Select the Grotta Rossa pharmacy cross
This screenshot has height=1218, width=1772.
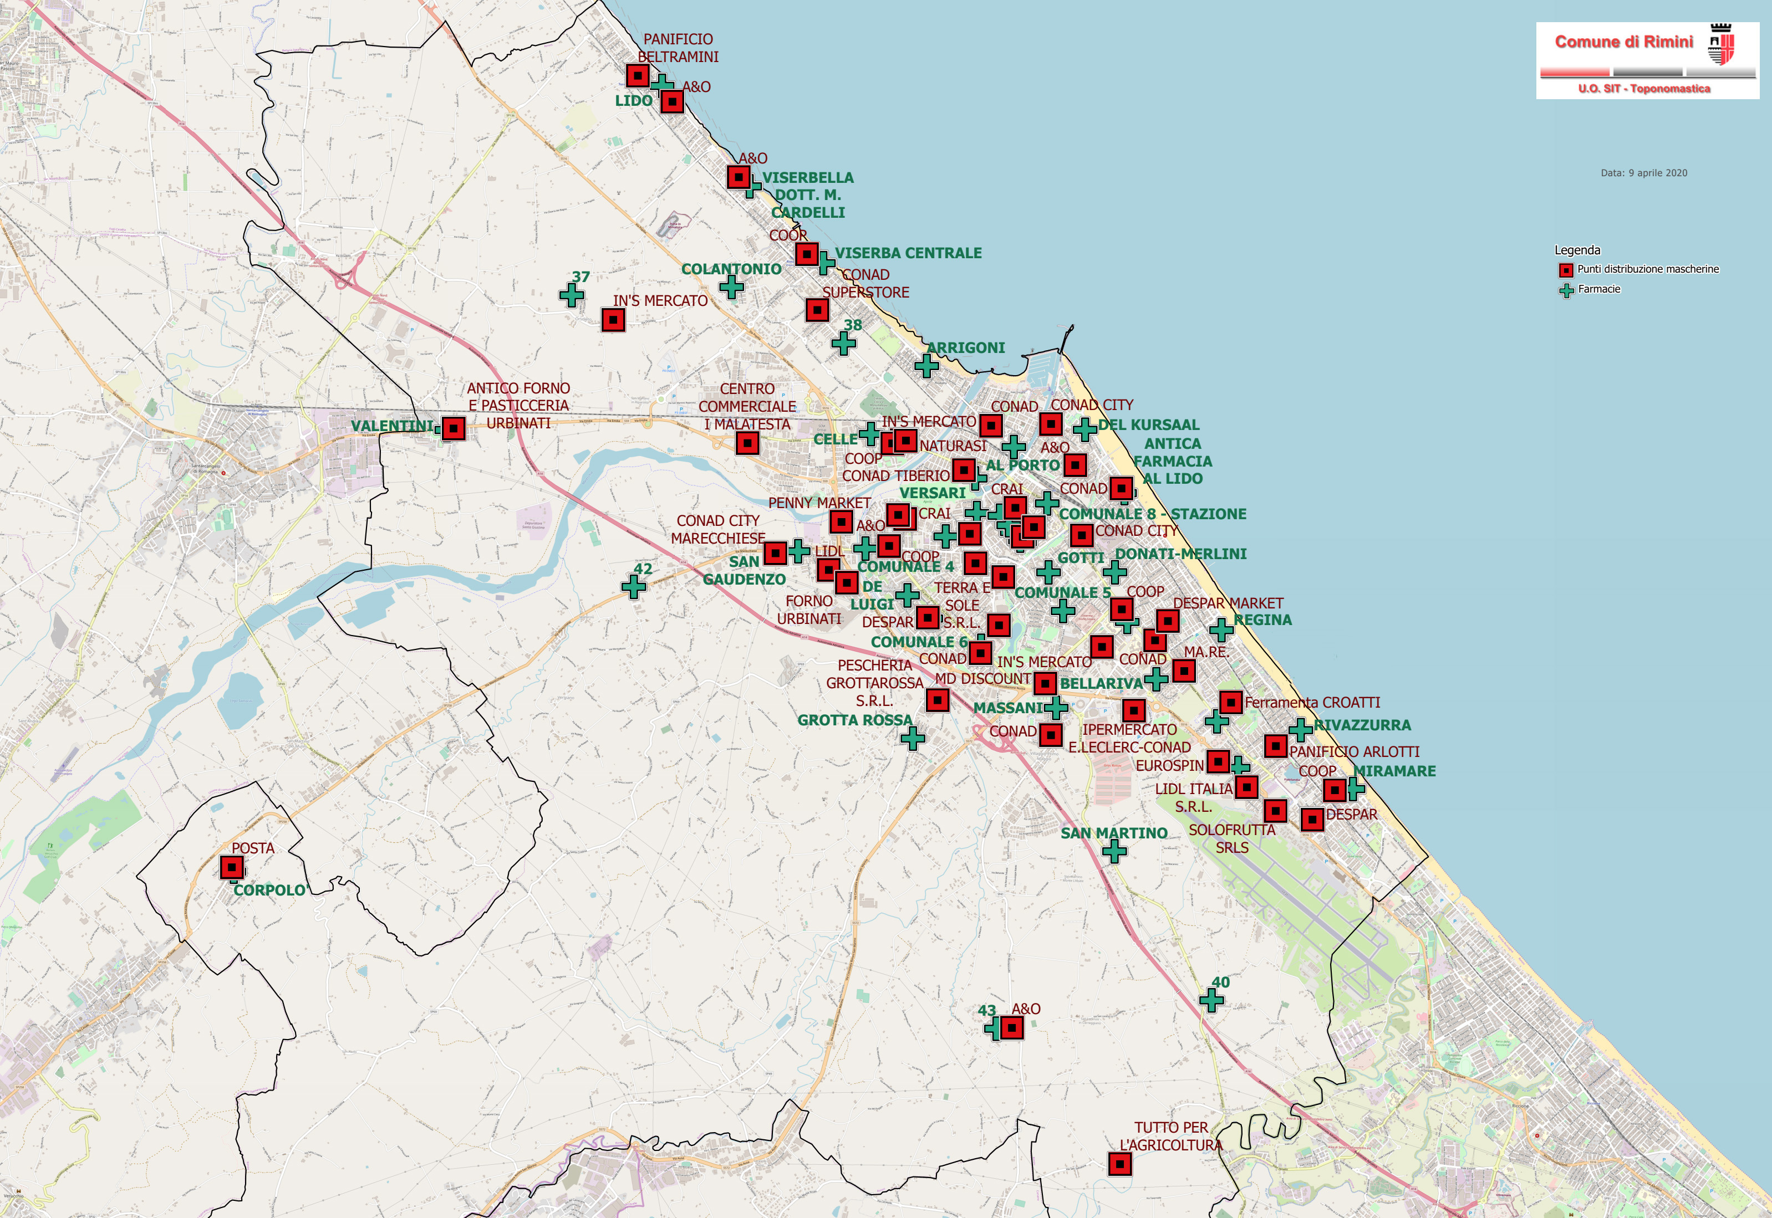click(x=913, y=738)
